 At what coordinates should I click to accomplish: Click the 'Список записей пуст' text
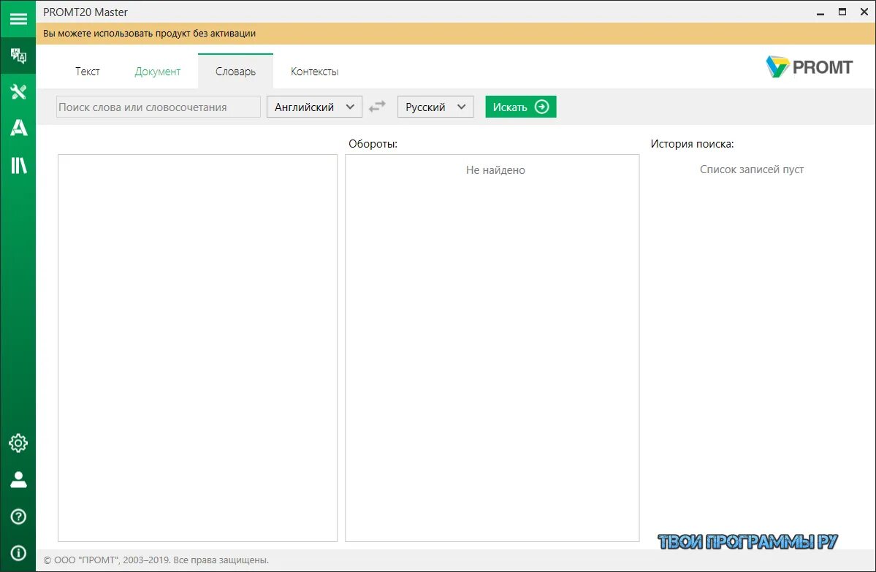point(751,169)
